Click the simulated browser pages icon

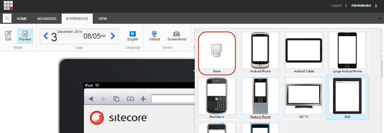(117, 99)
